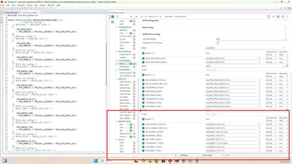Image resolution: width=292 pixels, height=164 pixels.
Task: Add an ECC module instance
Action: point(134,149)
